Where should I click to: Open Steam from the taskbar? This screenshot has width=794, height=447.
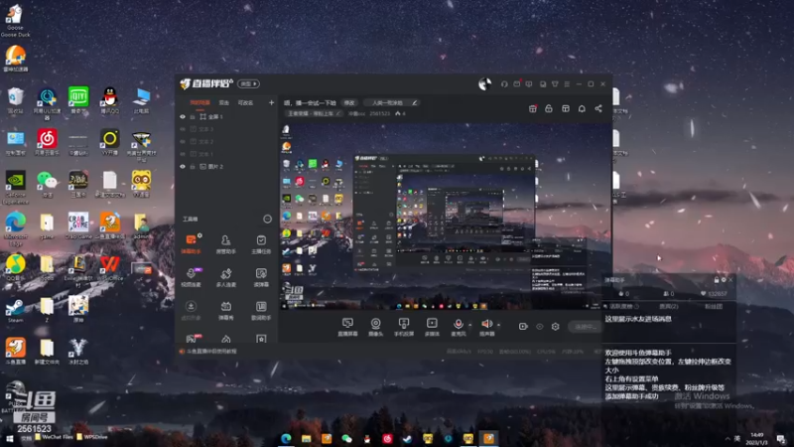(x=408, y=438)
